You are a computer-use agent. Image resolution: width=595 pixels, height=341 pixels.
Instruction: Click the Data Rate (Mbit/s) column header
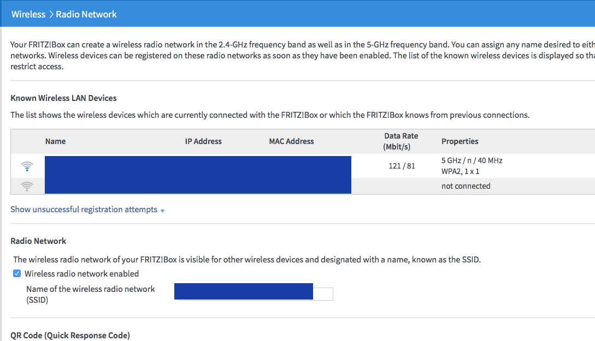pyautogui.click(x=401, y=141)
